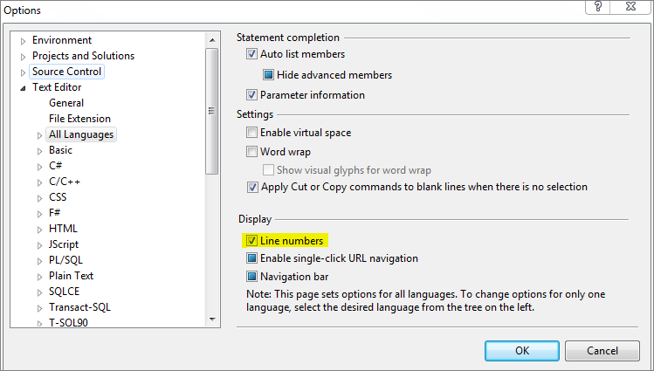Select File Extension tree item
Viewport: 654px width, 371px height.
coord(79,119)
